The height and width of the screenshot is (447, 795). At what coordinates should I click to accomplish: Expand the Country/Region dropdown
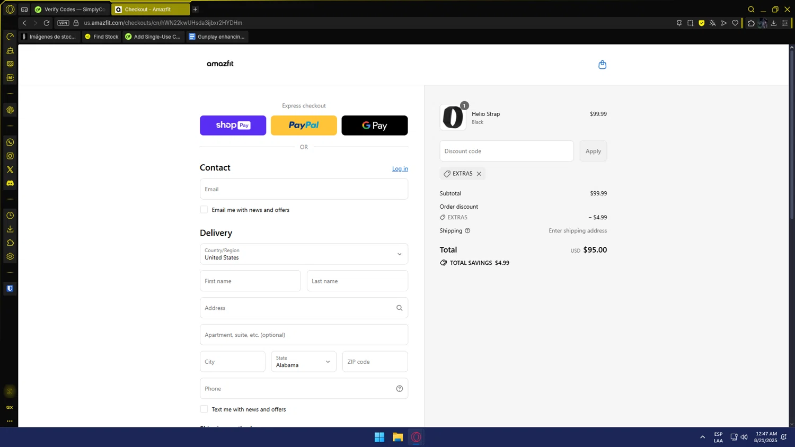304,254
